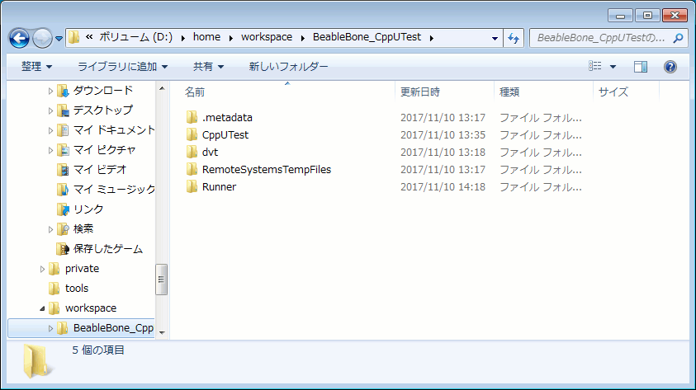Select the Runner folder icon
Screen dimensions: 696x390
pos(192,186)
